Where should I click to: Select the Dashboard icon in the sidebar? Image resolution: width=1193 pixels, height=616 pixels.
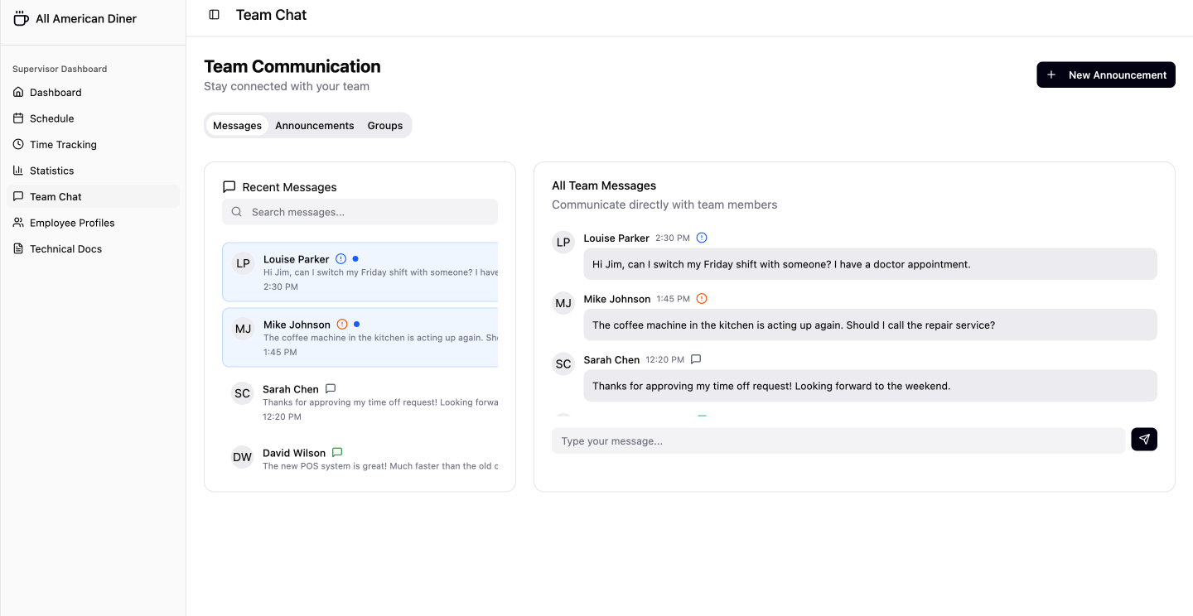[x=18, y=92]
